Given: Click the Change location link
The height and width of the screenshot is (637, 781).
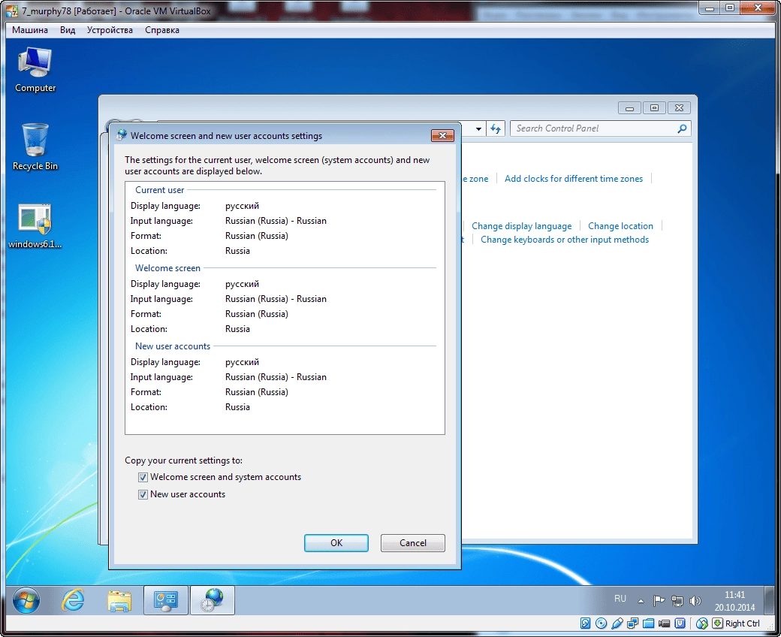Looking at the screenshot, I should pos(620,225).
